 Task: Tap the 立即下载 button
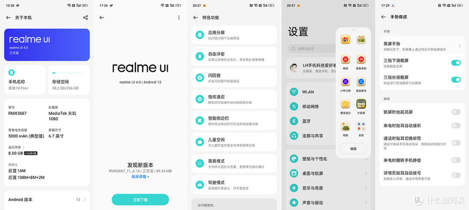tap(140, 200)
